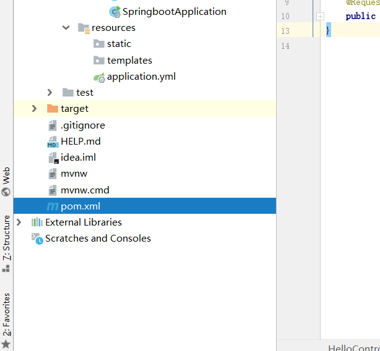This screenshot has height=351, width=380.
Task: Select the resources folder icon
Action: point(84,28)
